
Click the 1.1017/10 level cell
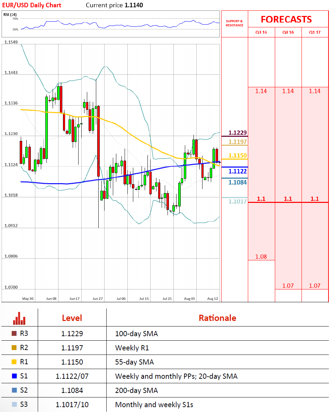(72, 405)
